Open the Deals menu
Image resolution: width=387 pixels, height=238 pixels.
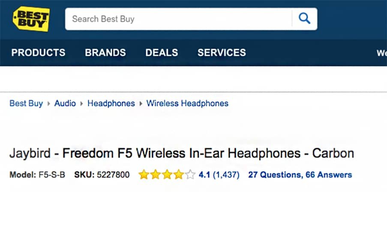[x=162, y=53]
